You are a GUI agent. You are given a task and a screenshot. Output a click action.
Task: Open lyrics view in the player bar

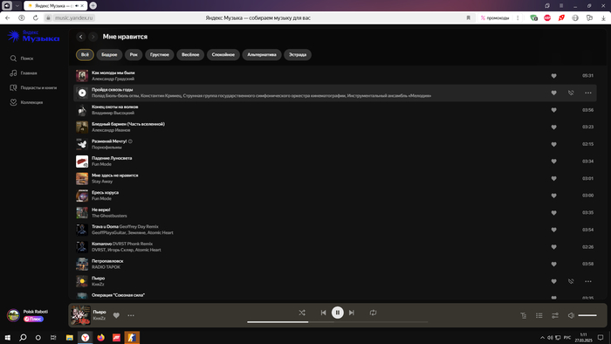[524, 315]
